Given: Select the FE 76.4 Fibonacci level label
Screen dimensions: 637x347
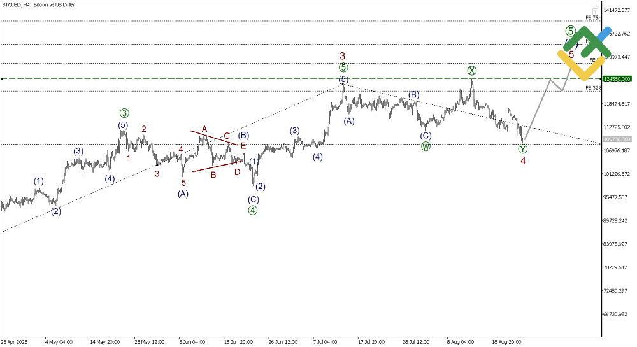Looking at the screenshot, I should [x=593, y=17].
